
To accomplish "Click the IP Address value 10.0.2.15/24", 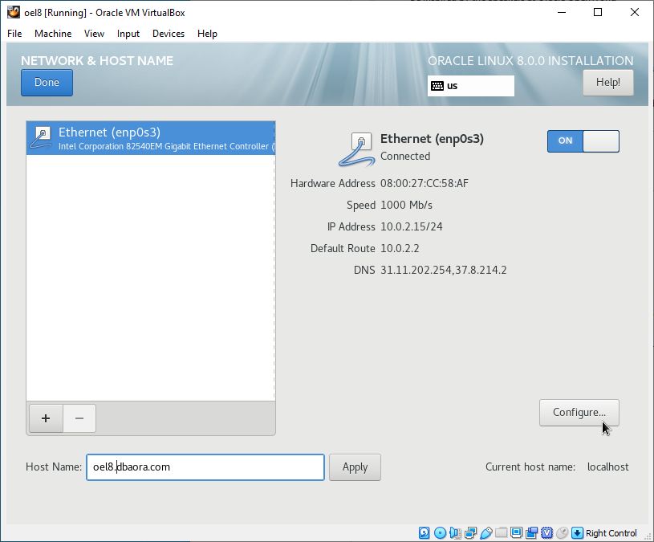I will [x=412, y=226].
